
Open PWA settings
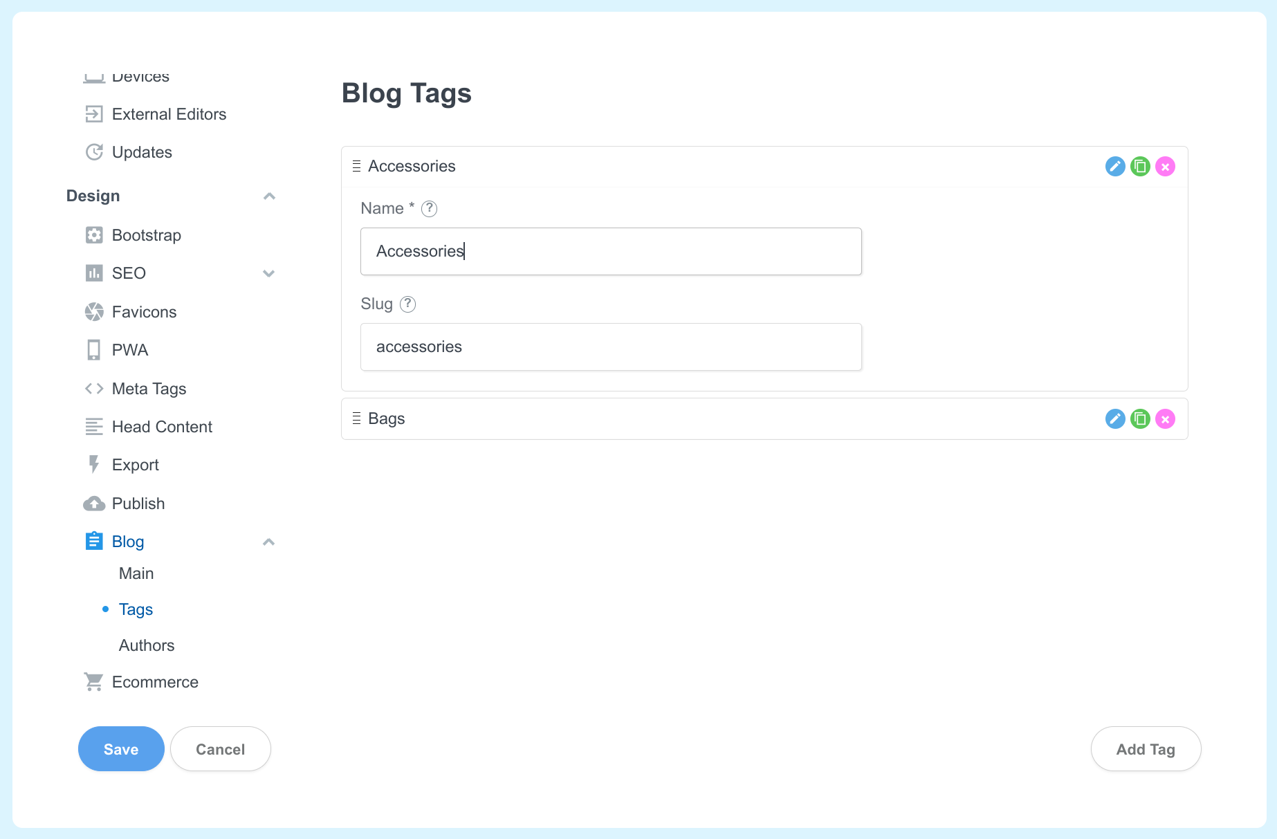[130, 349]
